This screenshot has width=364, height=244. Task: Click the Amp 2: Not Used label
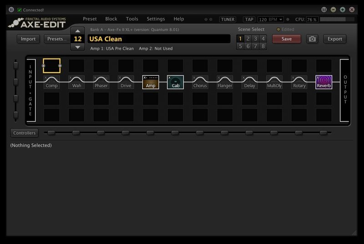click(156, 49)
